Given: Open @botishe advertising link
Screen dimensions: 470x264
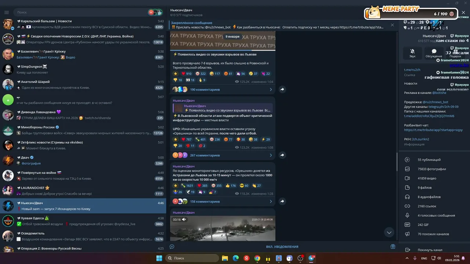Looking at the screenshot, I should click(x=439, y=93).
